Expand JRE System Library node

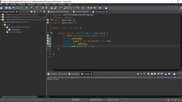(x=3, y=22)
